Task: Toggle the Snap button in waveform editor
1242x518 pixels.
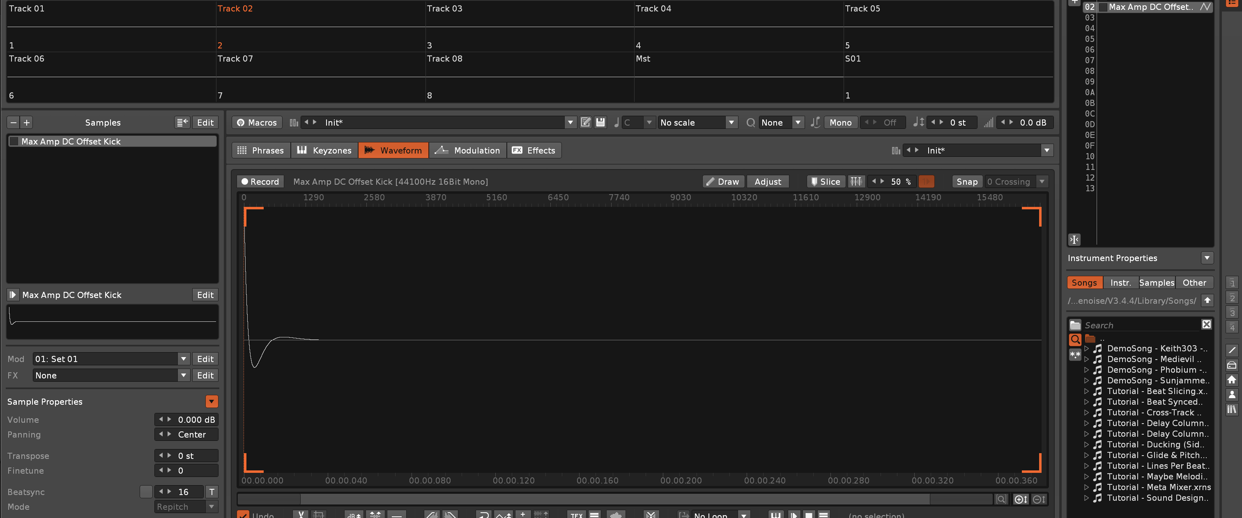Action: [967, 182]
